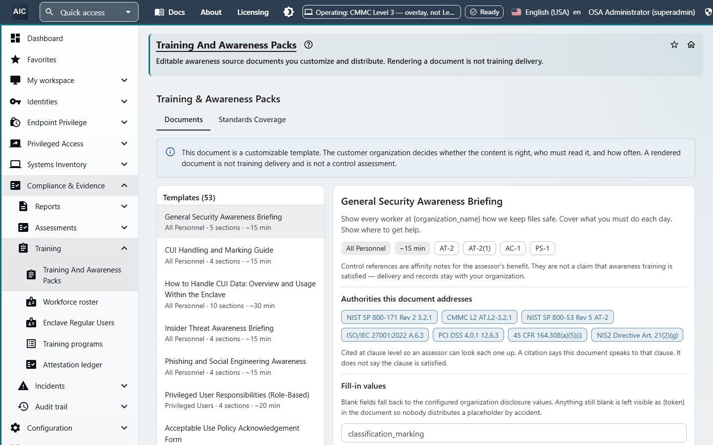This screenshot has width=713, height=445.
Task: Toggle the theme brightness icon in top bar
Action: (289, 12)
